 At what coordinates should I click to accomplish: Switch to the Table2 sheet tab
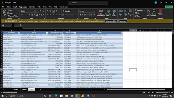[x=24, y=90]
